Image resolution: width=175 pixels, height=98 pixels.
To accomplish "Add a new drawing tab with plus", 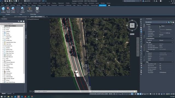I will tap(47, 17).
